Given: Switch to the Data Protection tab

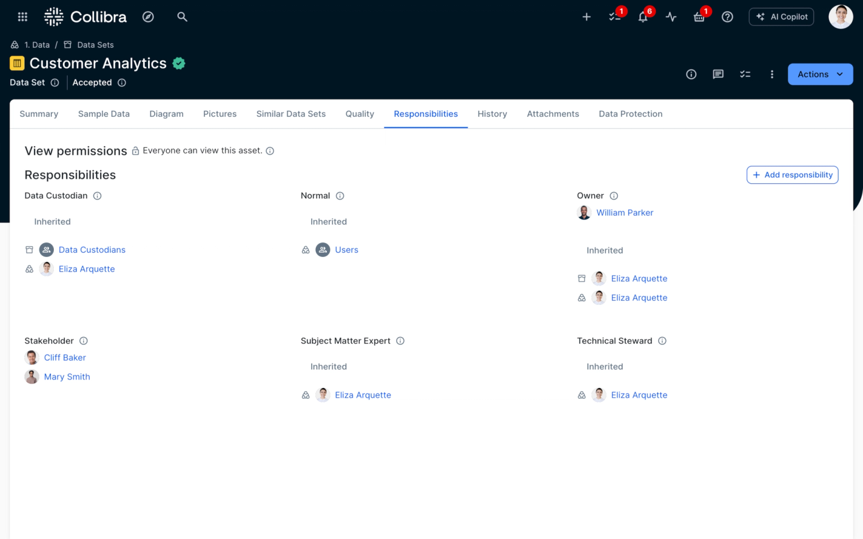Looking at the screenshot, I should point(630,114).
